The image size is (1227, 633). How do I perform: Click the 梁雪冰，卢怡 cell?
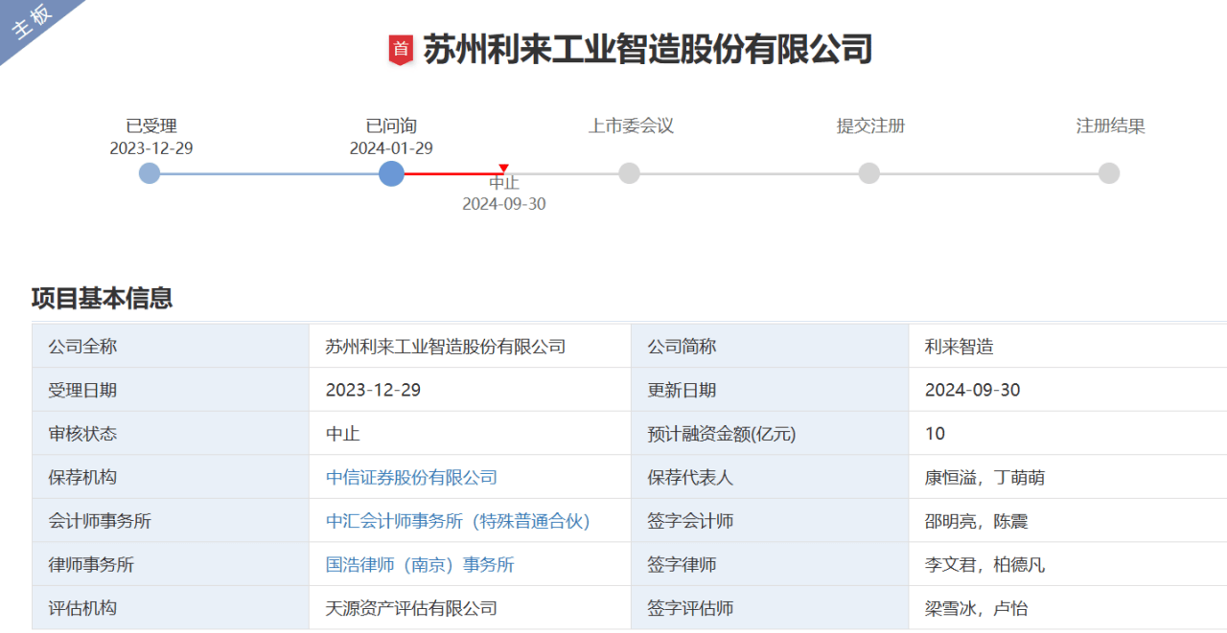(x=1068, y=608)
